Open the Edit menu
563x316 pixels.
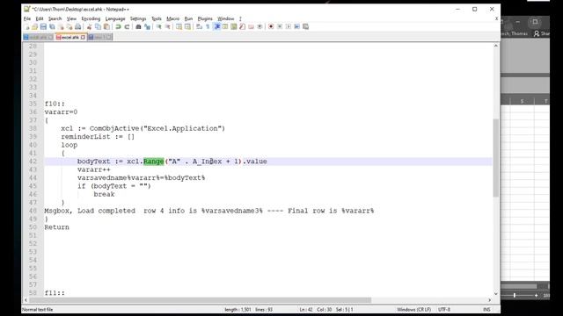40,18
